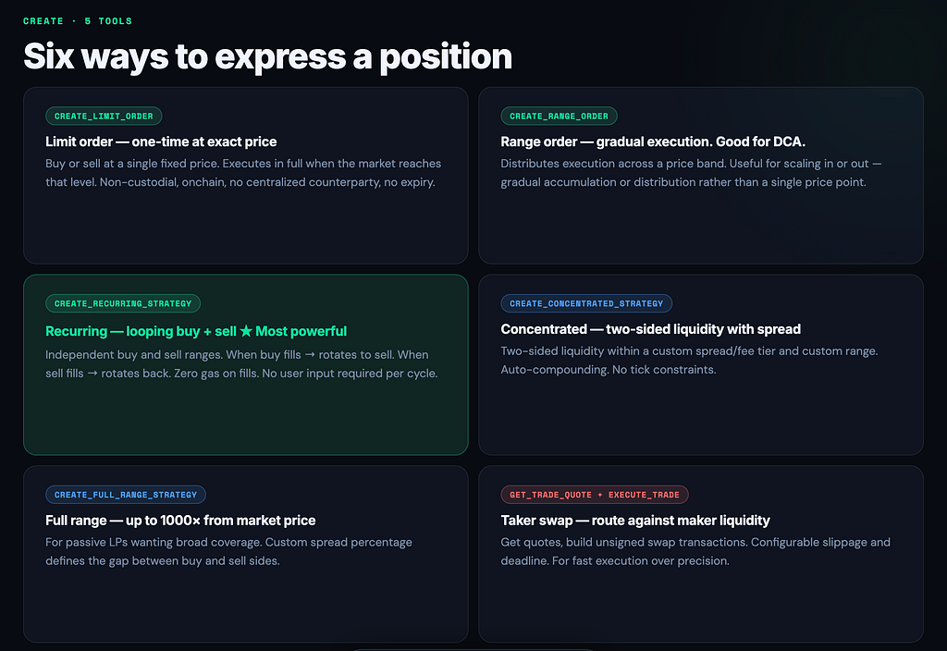Open the Range order card heading
This screenshot has width=947, height=651.
tap(653, 141)
